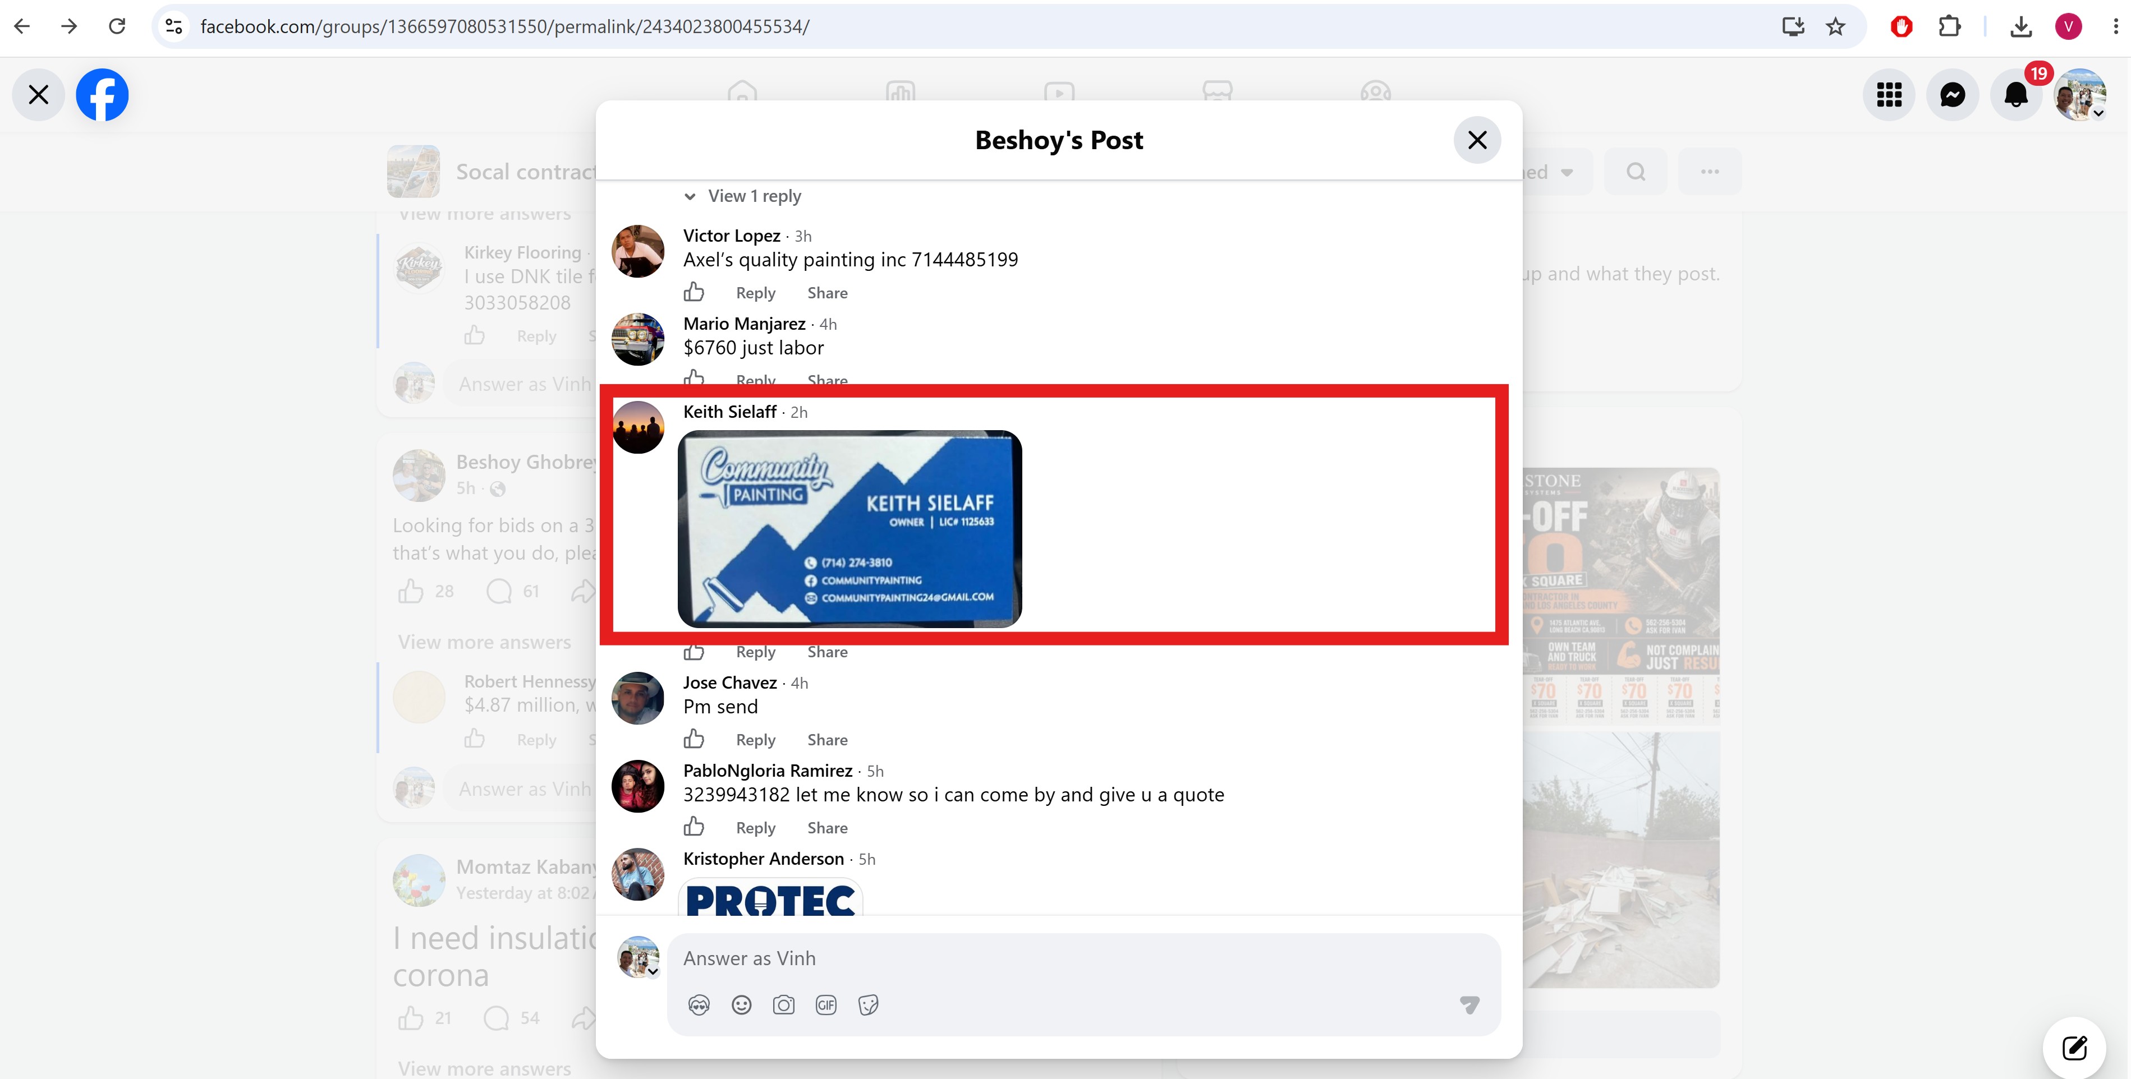Open the emoji picker in the answer box
2131x1079 pixels.
pyautogui.click(x=741, y=1004)
